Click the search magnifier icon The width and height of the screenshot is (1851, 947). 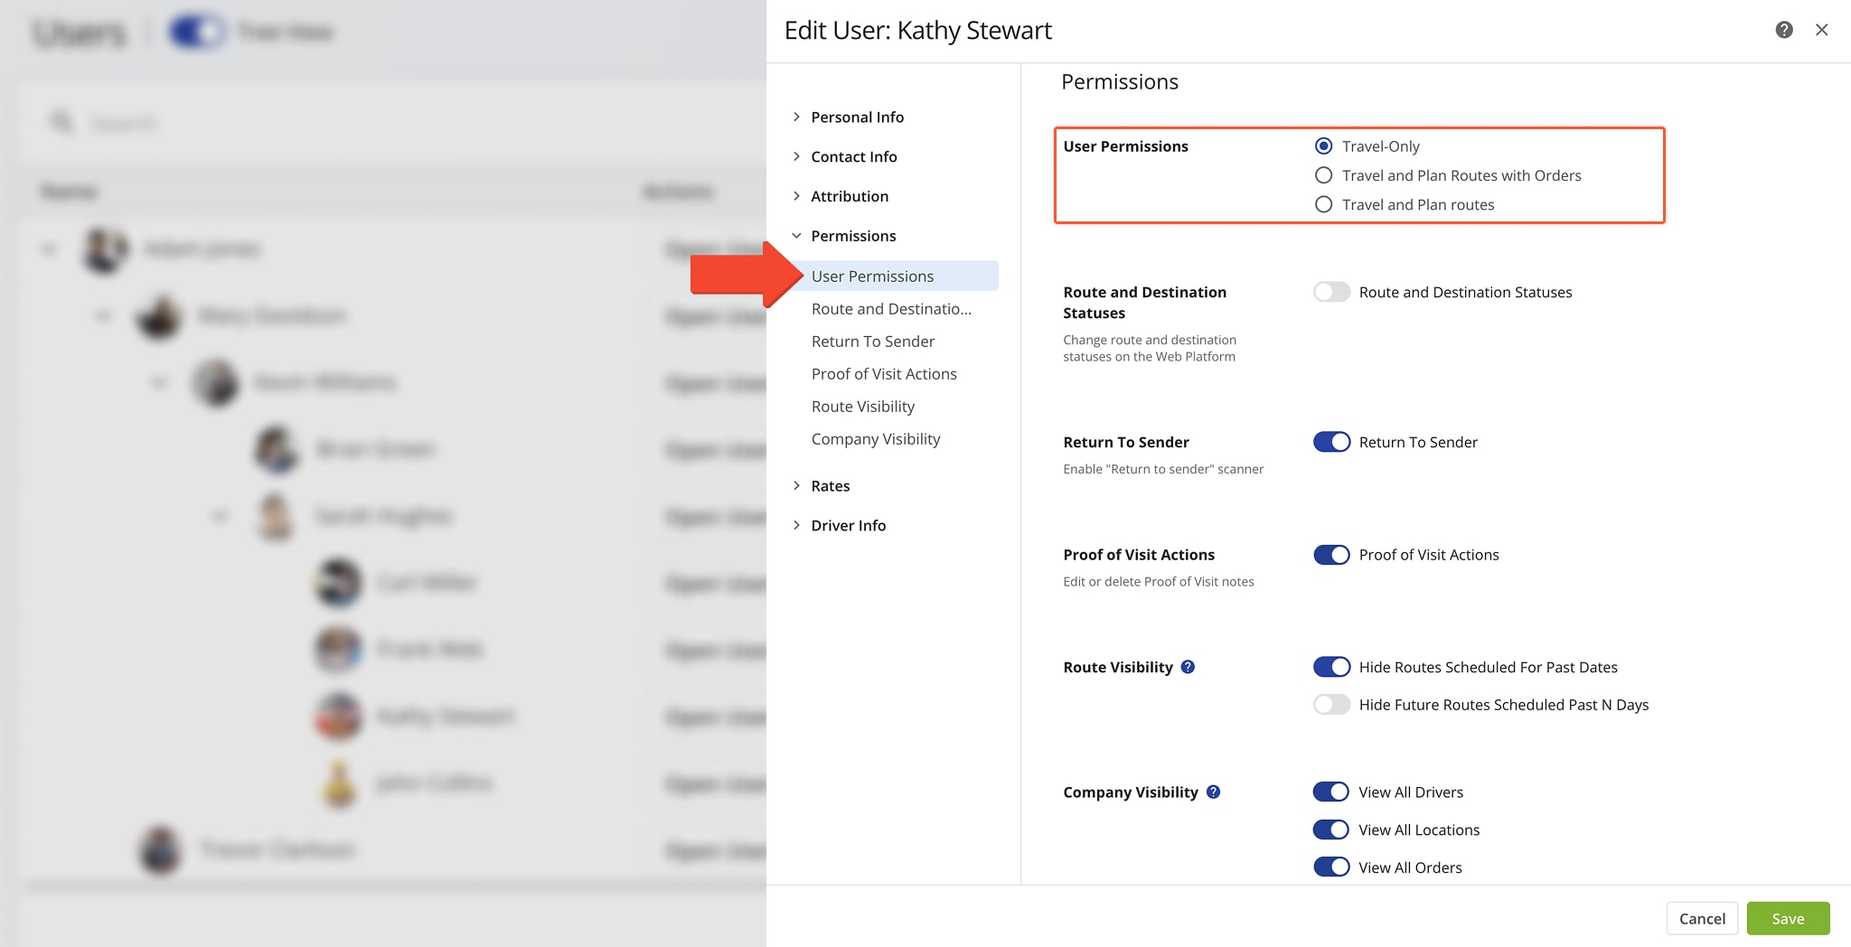point(61,122)
